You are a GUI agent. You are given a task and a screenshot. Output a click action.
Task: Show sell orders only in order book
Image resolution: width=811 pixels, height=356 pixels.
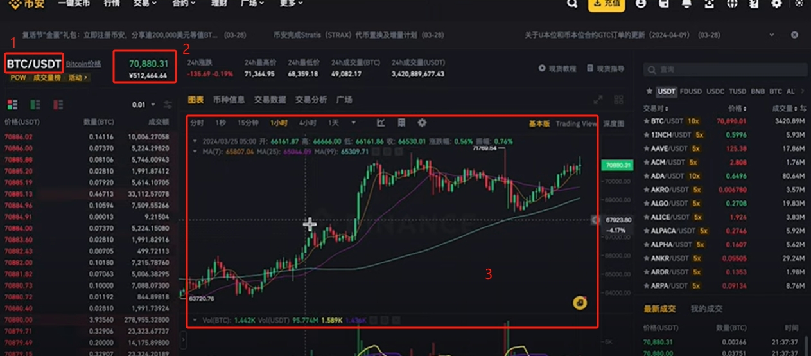tap(58, 104)
